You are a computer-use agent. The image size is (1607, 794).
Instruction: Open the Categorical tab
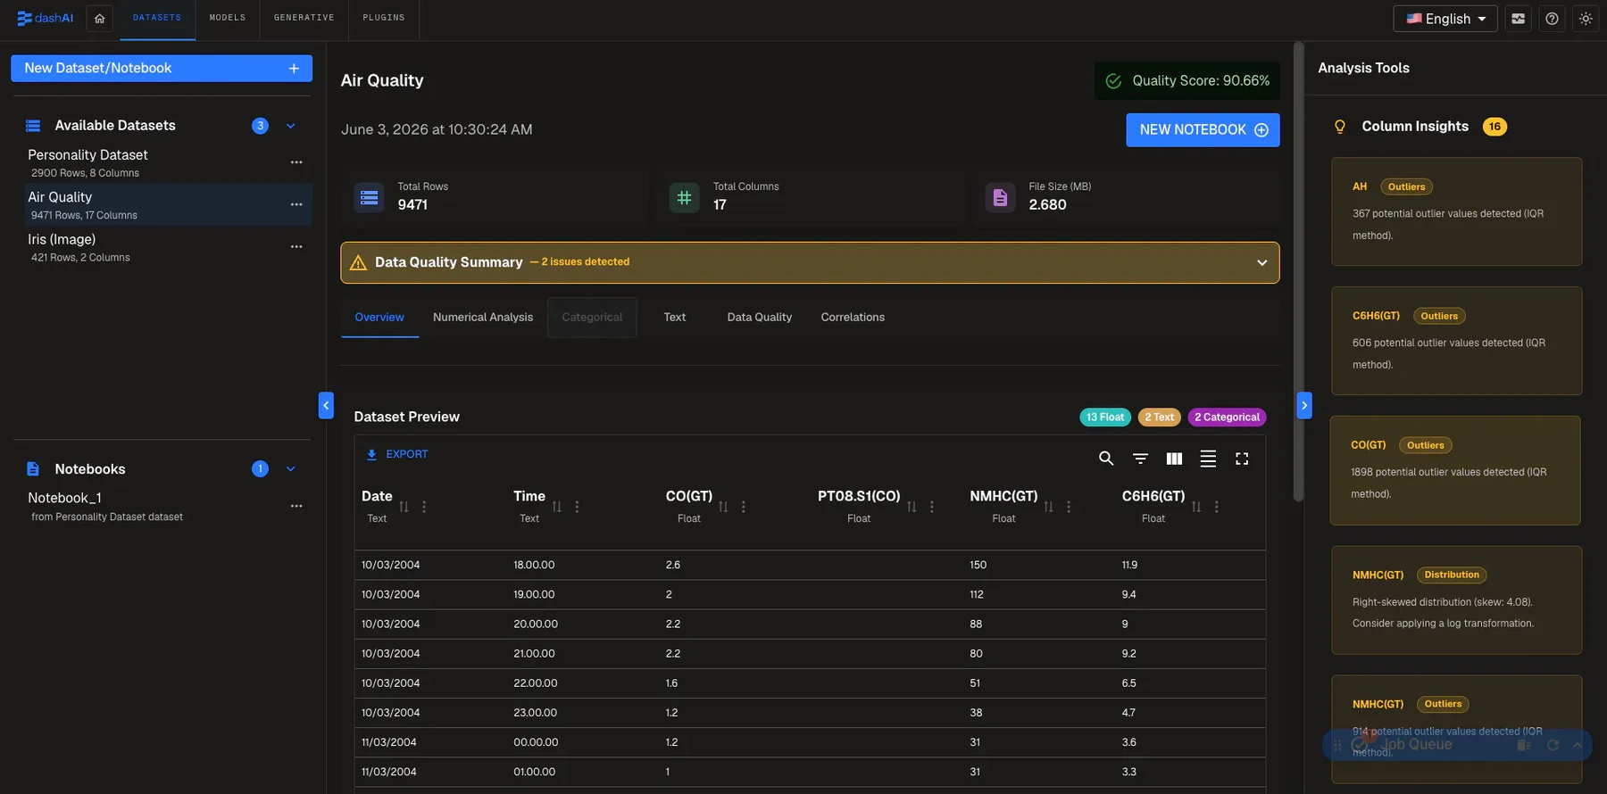click(x=592, y=318)
